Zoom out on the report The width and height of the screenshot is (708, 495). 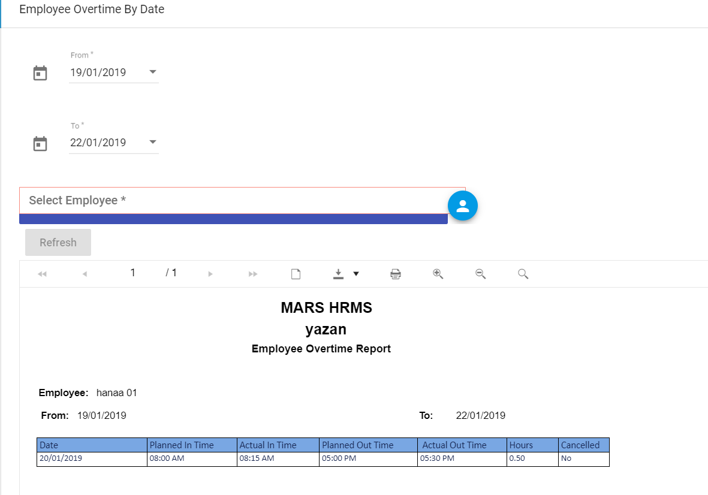tap(480, 273)
